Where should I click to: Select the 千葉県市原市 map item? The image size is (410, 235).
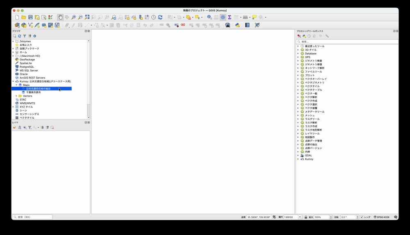pyautogui.click(x=33, y=92)
